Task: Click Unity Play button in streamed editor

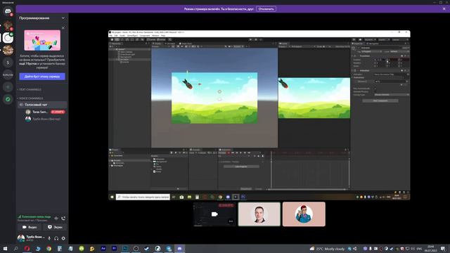Action: [x=250, y=39]
